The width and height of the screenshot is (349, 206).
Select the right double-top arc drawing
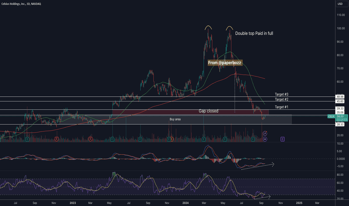pos(230,28)
